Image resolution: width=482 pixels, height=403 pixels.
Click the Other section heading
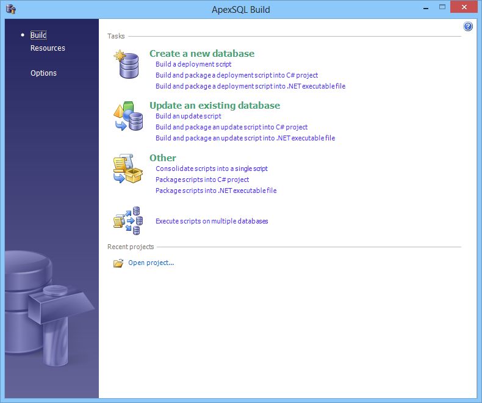[163, 158]
